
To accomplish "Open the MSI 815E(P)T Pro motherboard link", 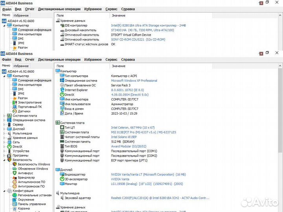I will click(143, 132).
